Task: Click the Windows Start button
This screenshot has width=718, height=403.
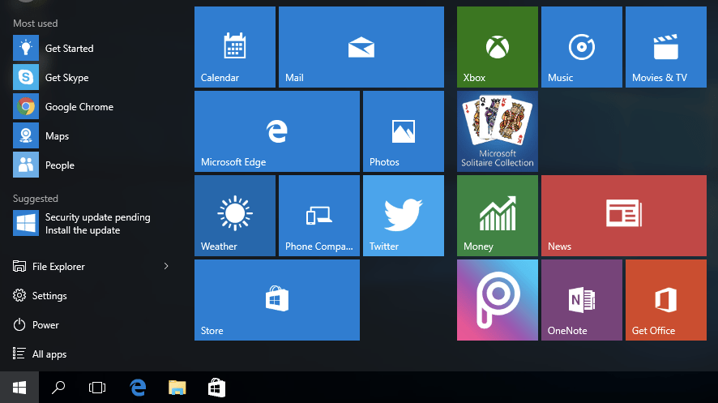Action: coord(19,388)
